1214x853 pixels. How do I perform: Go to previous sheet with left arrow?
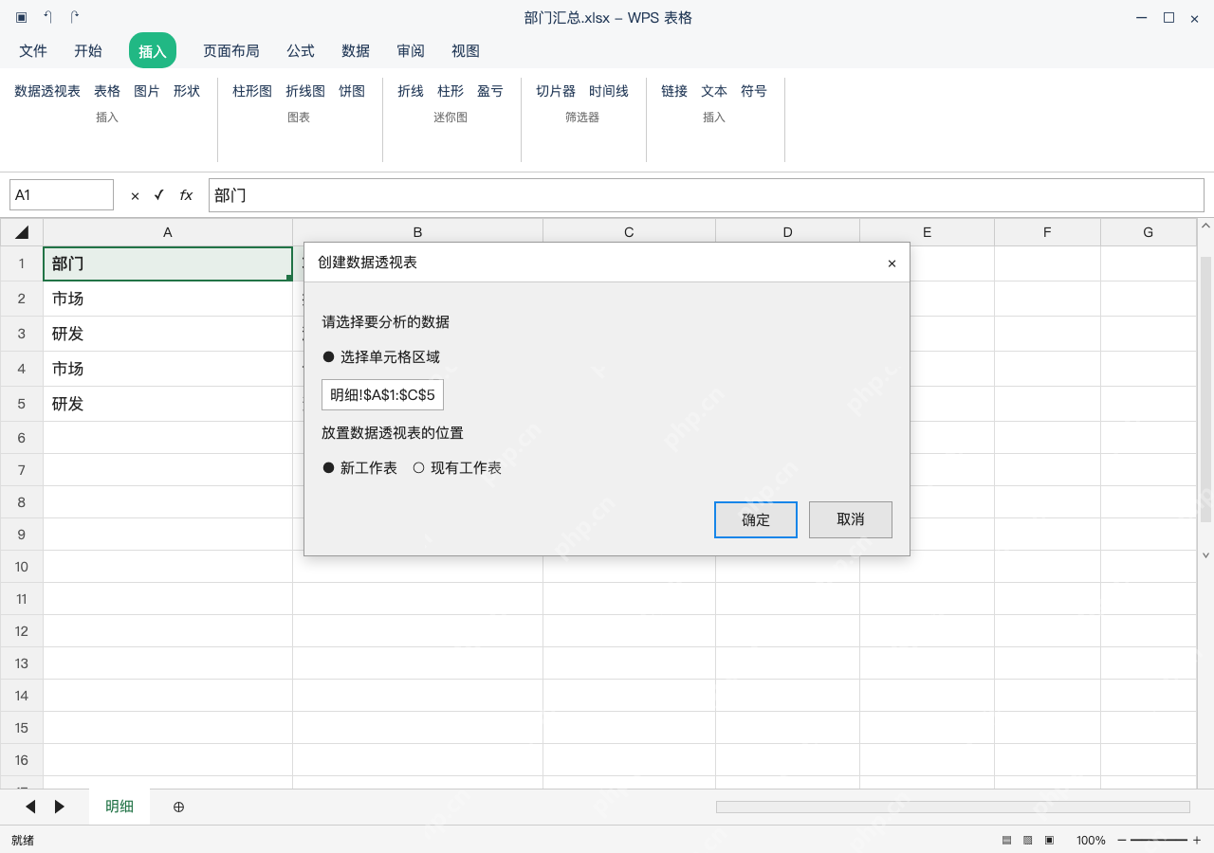pos(30,807)
